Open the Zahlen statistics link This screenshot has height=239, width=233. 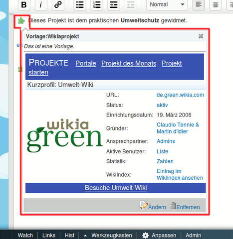165,161
